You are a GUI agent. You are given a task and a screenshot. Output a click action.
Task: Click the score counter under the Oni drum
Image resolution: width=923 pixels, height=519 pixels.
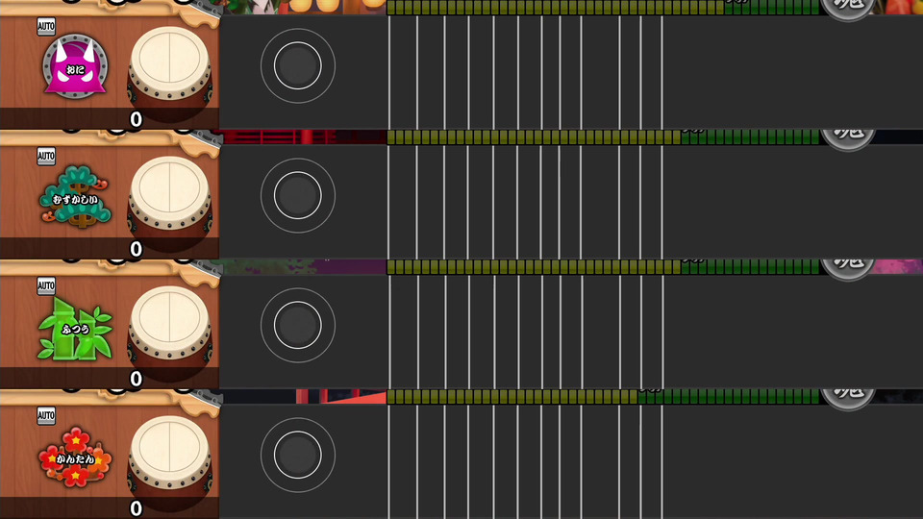pyautogui.click(x=136, y=119)
